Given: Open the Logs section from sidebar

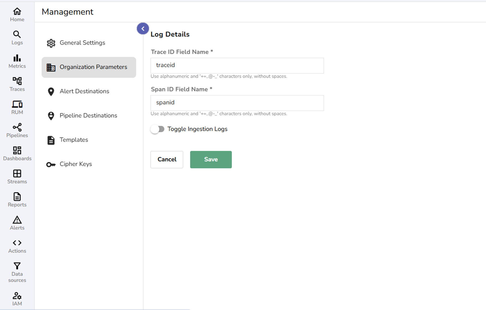Looking at the screenshot, I should (17, 37).
